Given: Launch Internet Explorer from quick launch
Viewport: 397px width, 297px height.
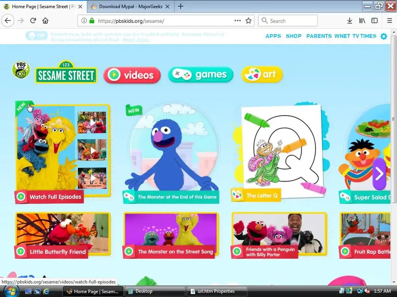Looking at the screenshot, I should tap(46, 291).
